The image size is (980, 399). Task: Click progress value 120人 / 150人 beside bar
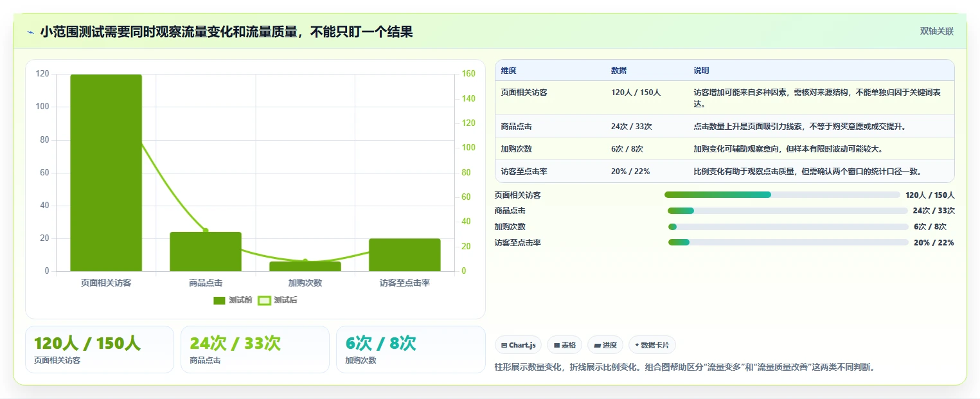pyautogui.click(x=930, y=195)
